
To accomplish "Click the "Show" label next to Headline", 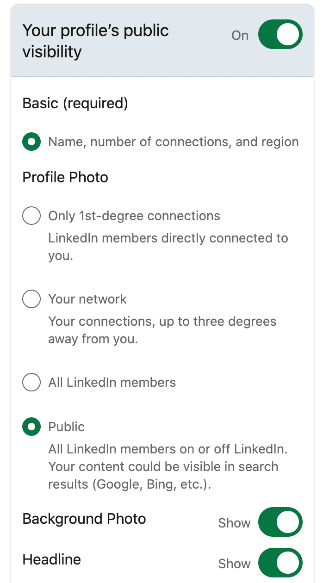I will point(234,564).
